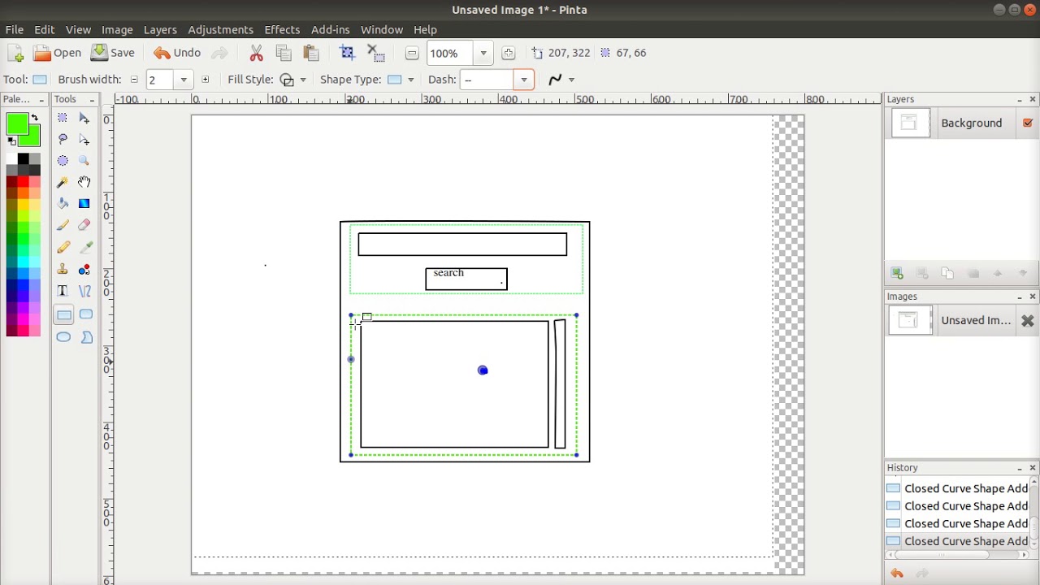Select the Magic Wand tool
The height and width of the screenshot is (585, 1040).
pos(63,182)
